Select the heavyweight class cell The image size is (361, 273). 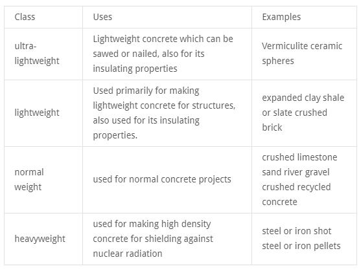[43, 239]
